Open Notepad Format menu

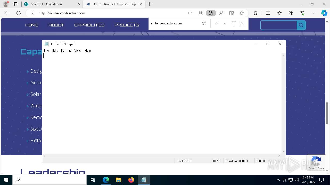(66, 51)
